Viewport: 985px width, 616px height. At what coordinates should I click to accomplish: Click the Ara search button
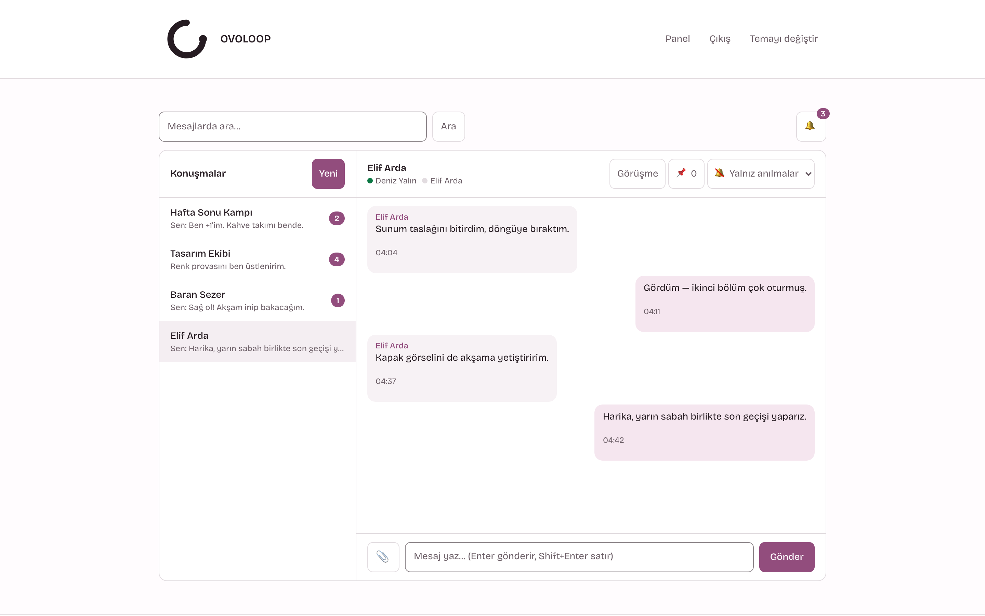(x=448, y=126)
